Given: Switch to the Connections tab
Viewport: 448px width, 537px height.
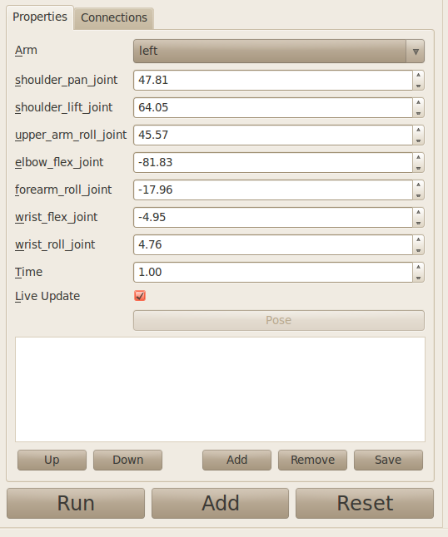Looking at the screenshot, I should pyautogui.click(x=114, y=17).
